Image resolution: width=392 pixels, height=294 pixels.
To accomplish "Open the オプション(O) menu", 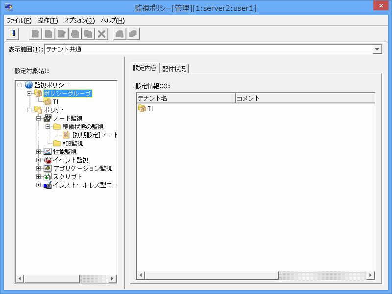I will point(79,21).
